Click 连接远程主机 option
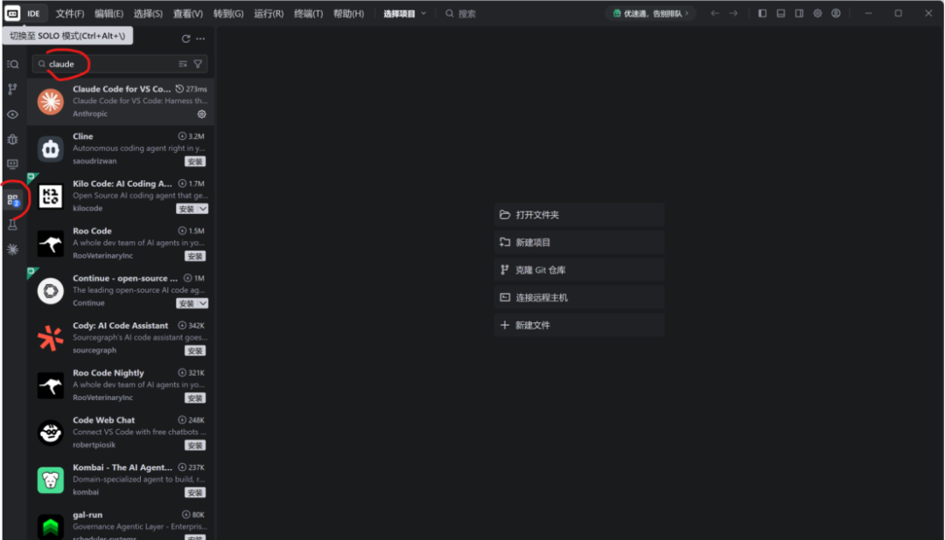The width and height of the screenshot is (945, 540). (579, 297)
